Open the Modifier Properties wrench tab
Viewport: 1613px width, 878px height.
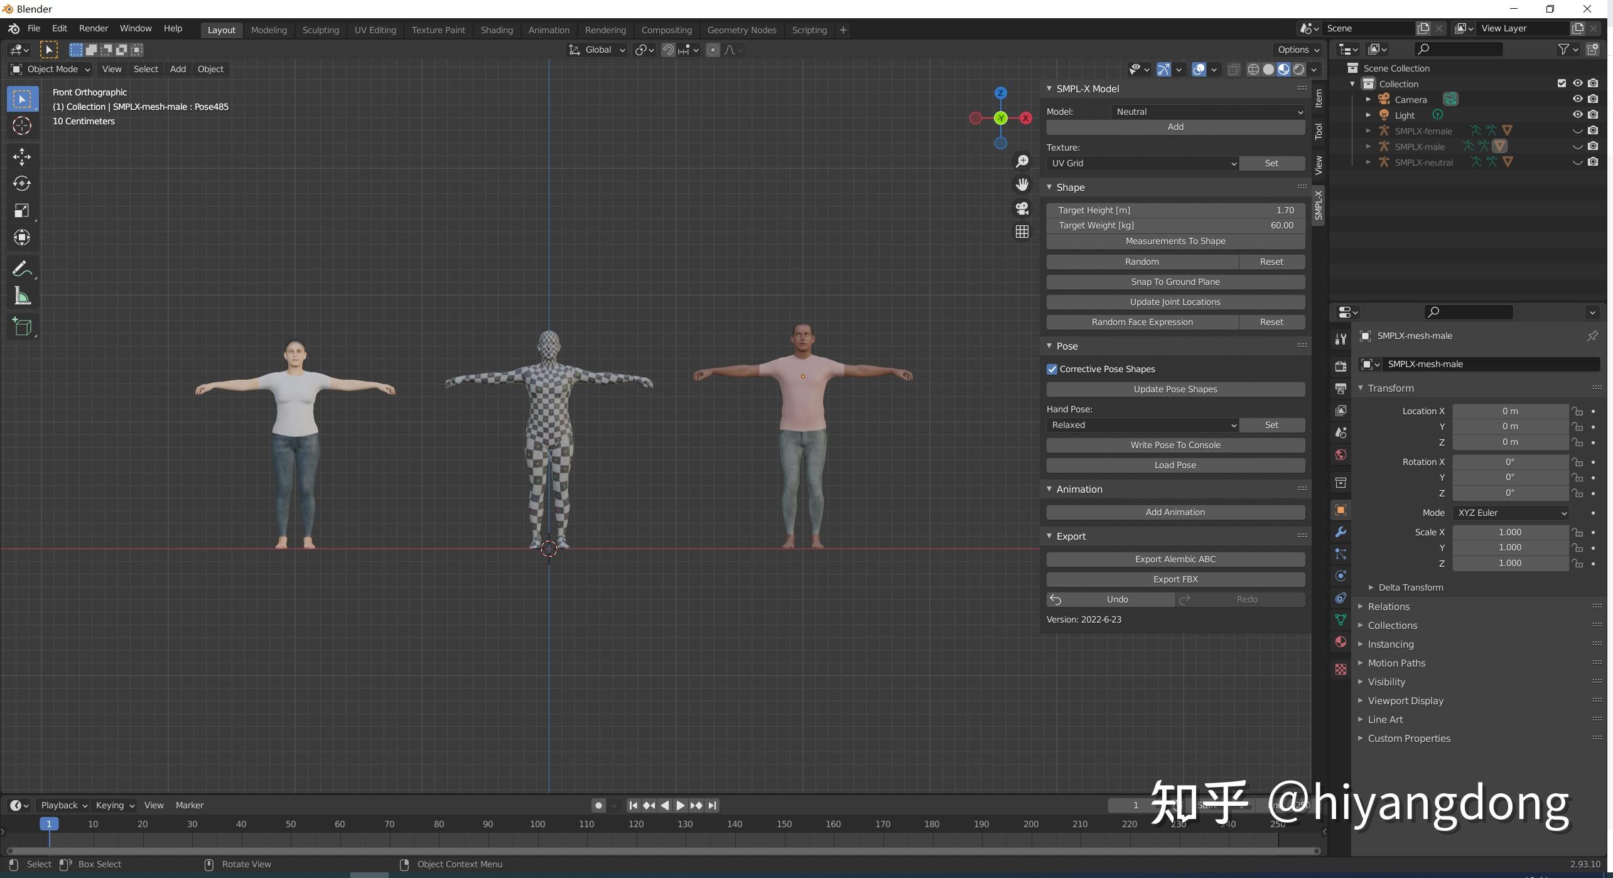pyautogui.click(x=1341, y=532)
